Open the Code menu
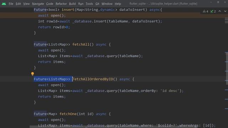 tap(50, 4)
